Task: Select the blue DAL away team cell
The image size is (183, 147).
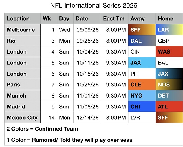Action: [142, 41]
